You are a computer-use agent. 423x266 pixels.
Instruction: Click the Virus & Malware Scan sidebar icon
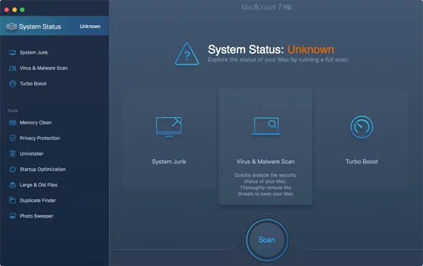pyautogui.click(x=12, y=68)
